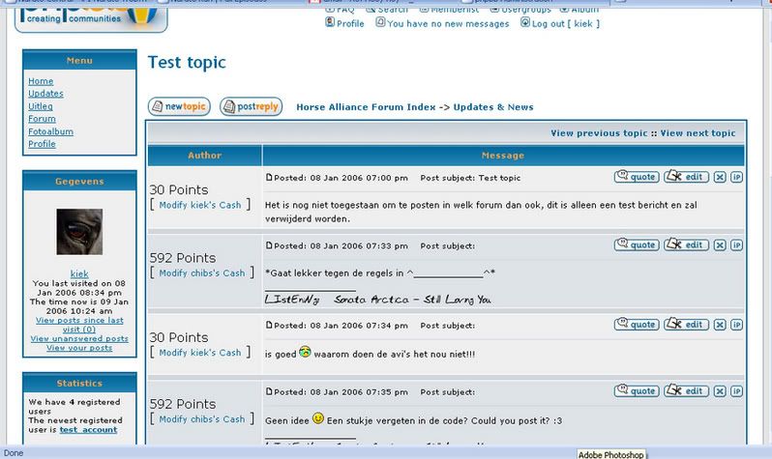Click Horse Alliance Forum Index breadcrumb

[x=366, y=106]
